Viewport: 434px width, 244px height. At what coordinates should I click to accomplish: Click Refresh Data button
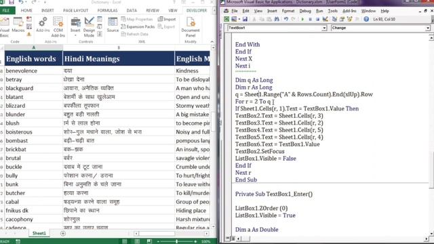tap(135, 34)
